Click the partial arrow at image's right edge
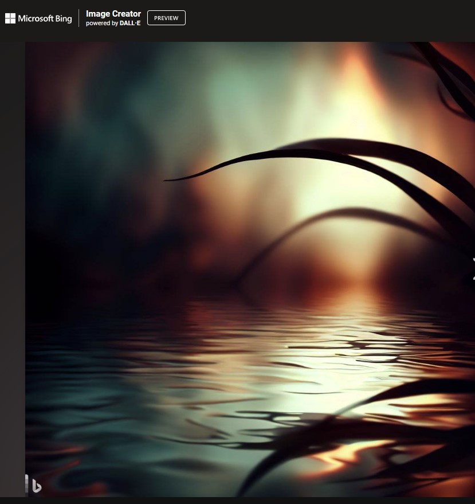475x504 pixels. pyautogui.click(x=473, y=269)
